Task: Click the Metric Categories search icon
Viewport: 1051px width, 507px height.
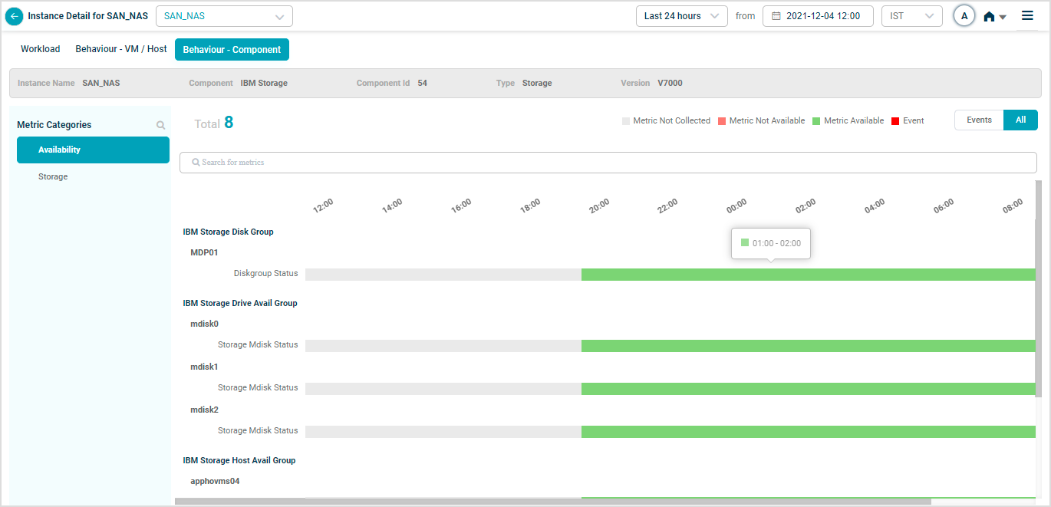Action: coord(160,125)
